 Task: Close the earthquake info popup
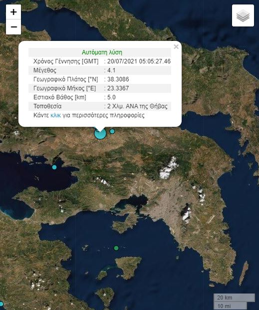point(176,46)
